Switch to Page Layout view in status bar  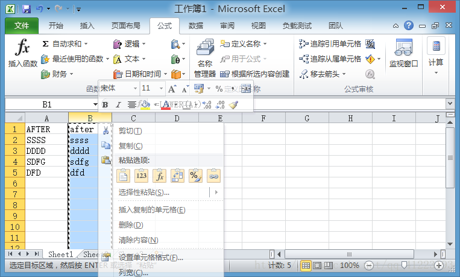coord(317,266)
